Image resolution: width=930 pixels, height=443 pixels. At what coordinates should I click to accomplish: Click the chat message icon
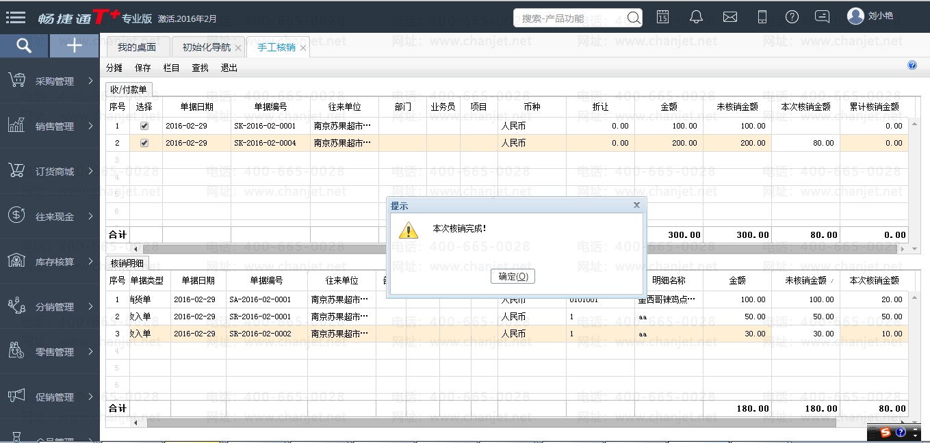click(823, 17)
